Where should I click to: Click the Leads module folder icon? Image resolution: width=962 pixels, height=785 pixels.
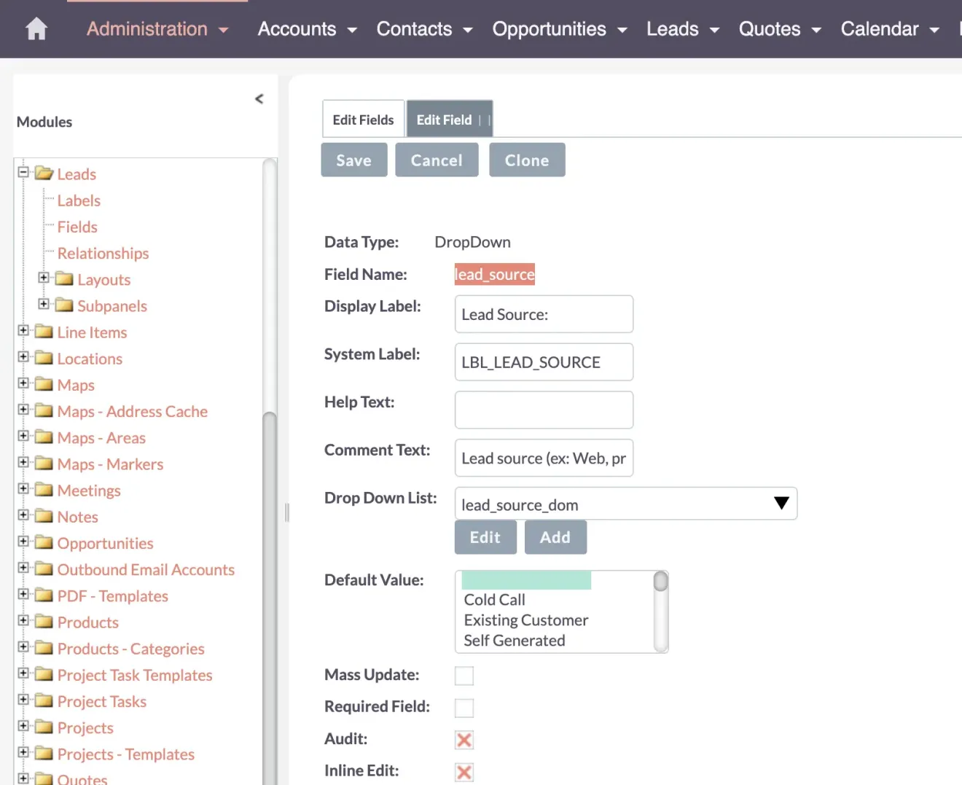[x=45, y=173]
